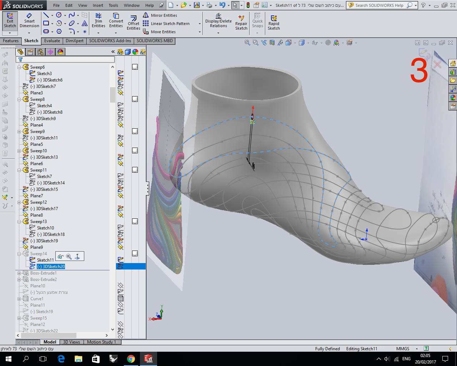The width and height of the screenshot is (457, 366).
Task: Open Trim Entities dropdown arrow
Action: pyautogui.click(x=99, y=33)
